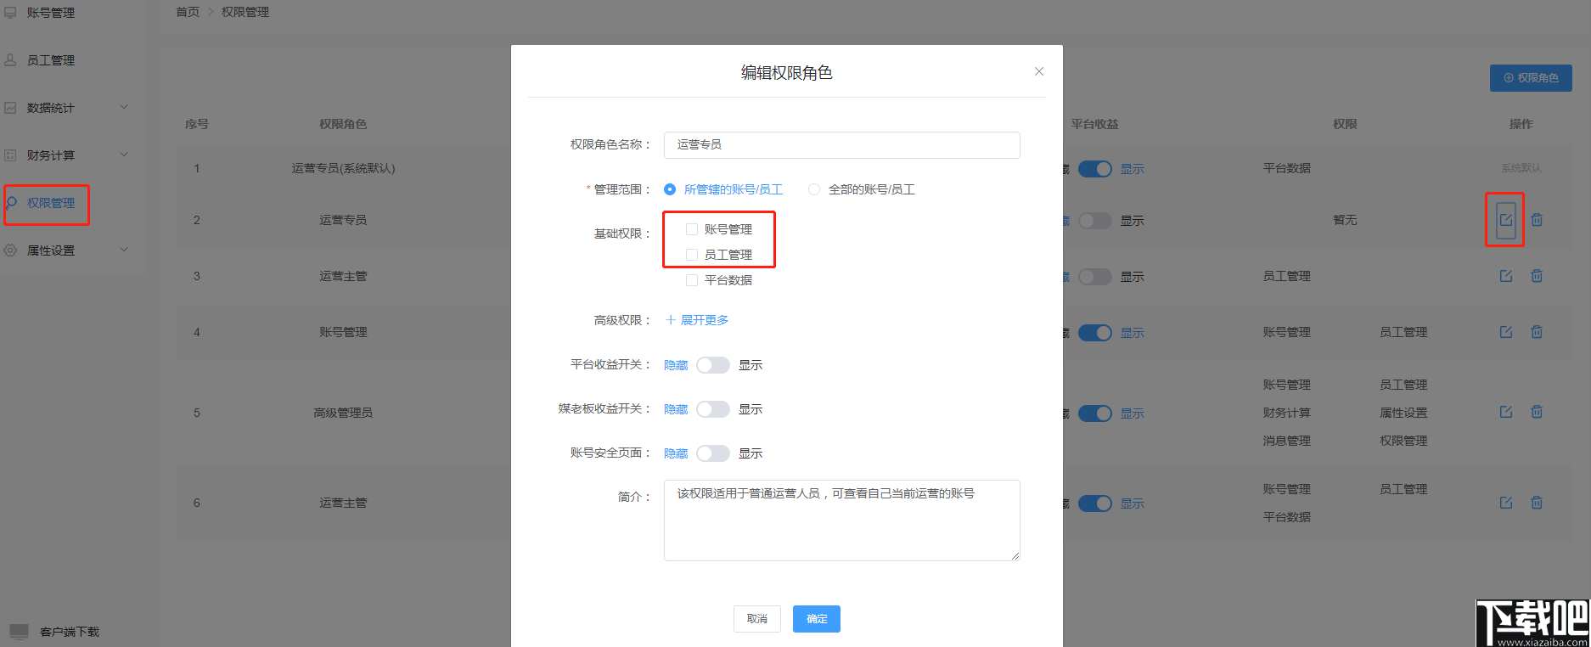The image size is (1591, 647).
Task: Click 系统默认 text in row 1 操作
Action: (1521, 168)
